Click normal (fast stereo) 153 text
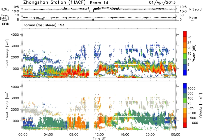Screen dimensions: 203x140 (44, 25)
